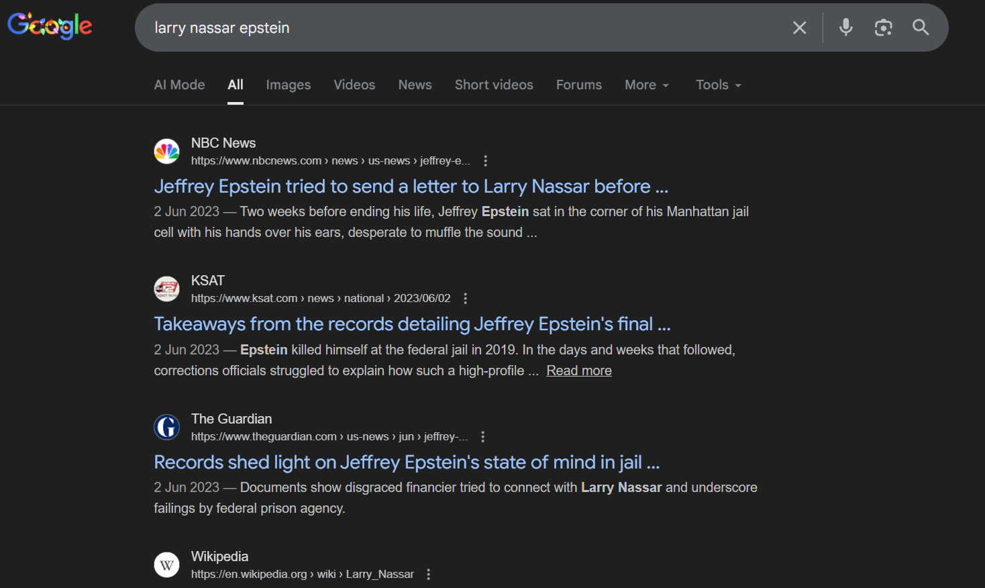Click the KSAT site favicon
This screenshot has height=588, width=985.
tap(166, 289)
